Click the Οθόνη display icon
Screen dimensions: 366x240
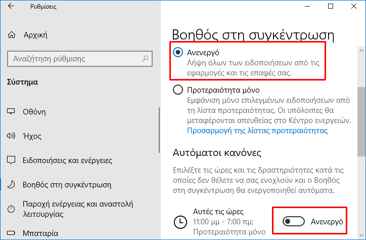point(12,112)
